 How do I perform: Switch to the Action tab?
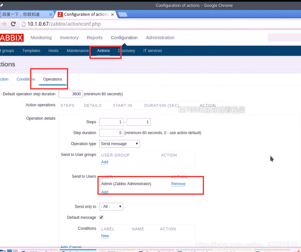(4, 79)
